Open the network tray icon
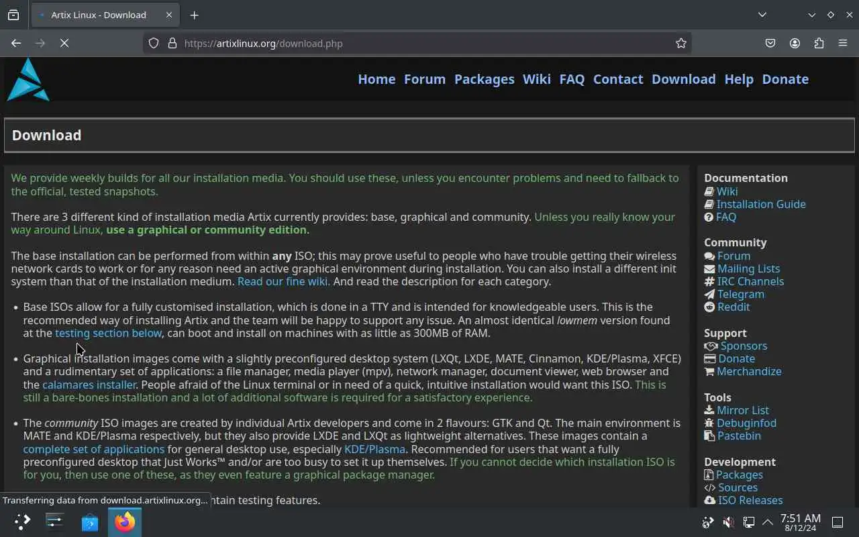 [748, 522]
